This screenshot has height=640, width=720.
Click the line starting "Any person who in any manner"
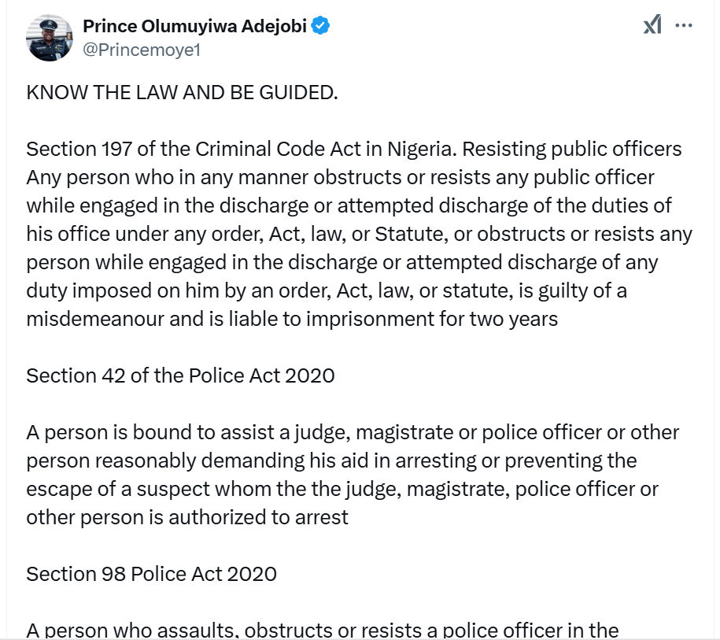click(x=340, y=178)
